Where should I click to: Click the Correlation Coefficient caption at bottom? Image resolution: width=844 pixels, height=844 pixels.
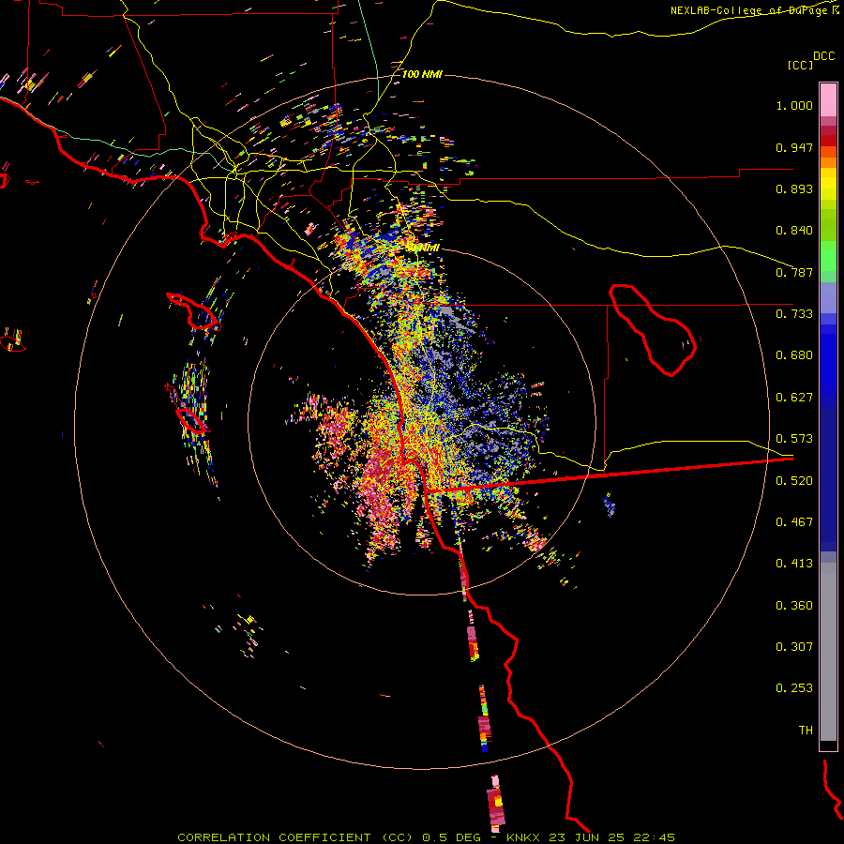pyautogui.click(x=427, y=837)
